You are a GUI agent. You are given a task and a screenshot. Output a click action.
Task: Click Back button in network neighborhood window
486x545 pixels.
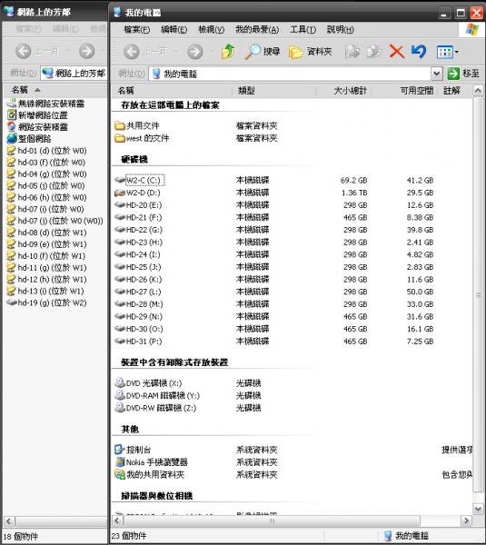point(24,52)
